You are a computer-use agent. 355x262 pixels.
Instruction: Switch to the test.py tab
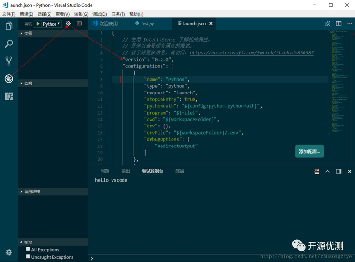148,23
